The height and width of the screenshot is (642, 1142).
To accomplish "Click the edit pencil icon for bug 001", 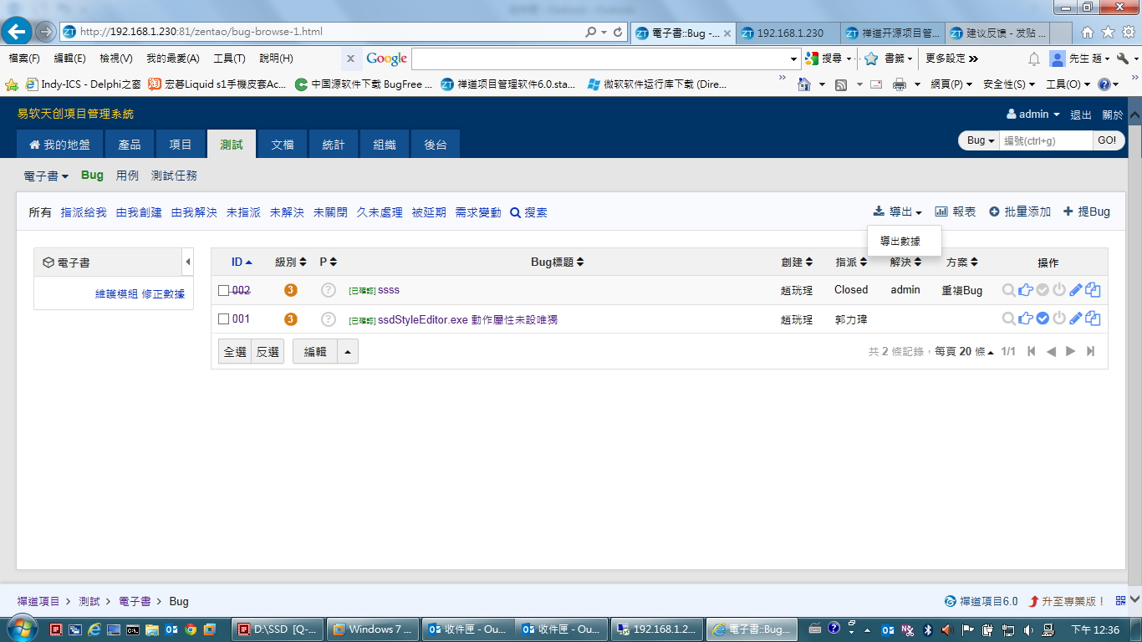I will pyautogui.click(x=1076, y=318).
